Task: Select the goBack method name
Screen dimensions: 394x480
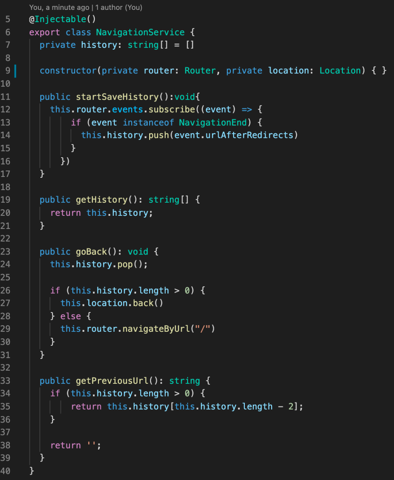Action: point(92,251)
